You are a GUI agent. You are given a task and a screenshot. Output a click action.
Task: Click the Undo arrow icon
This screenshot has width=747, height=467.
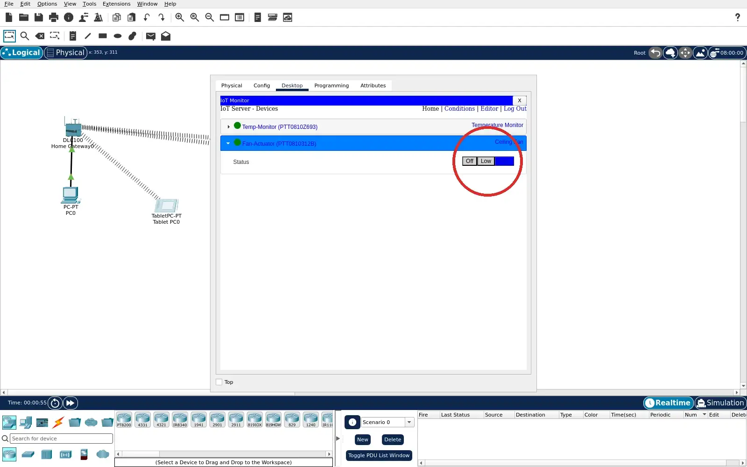[147, 17]
